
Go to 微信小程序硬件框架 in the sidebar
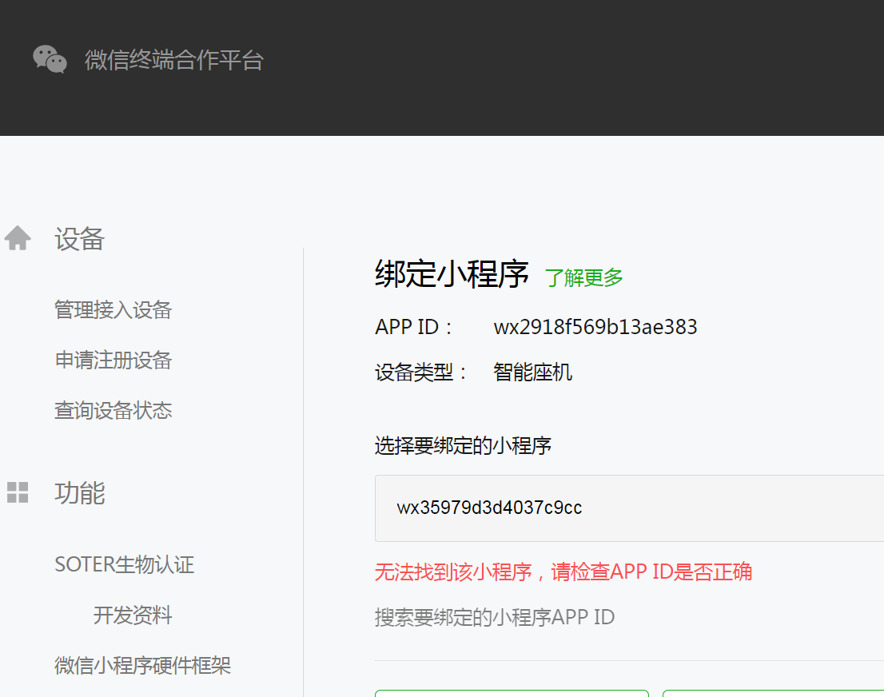coord(142,665)
